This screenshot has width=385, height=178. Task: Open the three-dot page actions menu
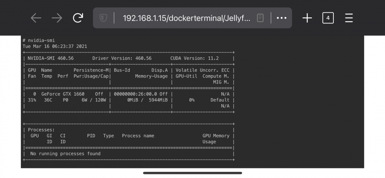282,18
